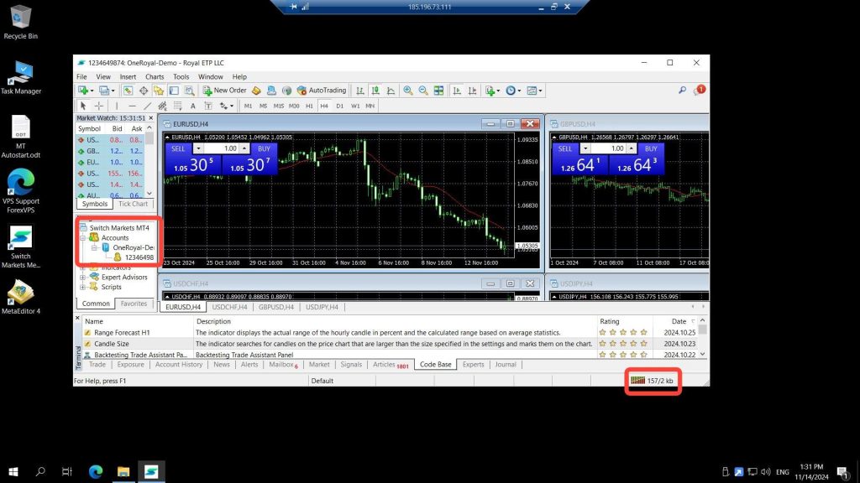Open the Strategy Tester toolbar icon
The image size is (860, 483).
click(189, 91)
